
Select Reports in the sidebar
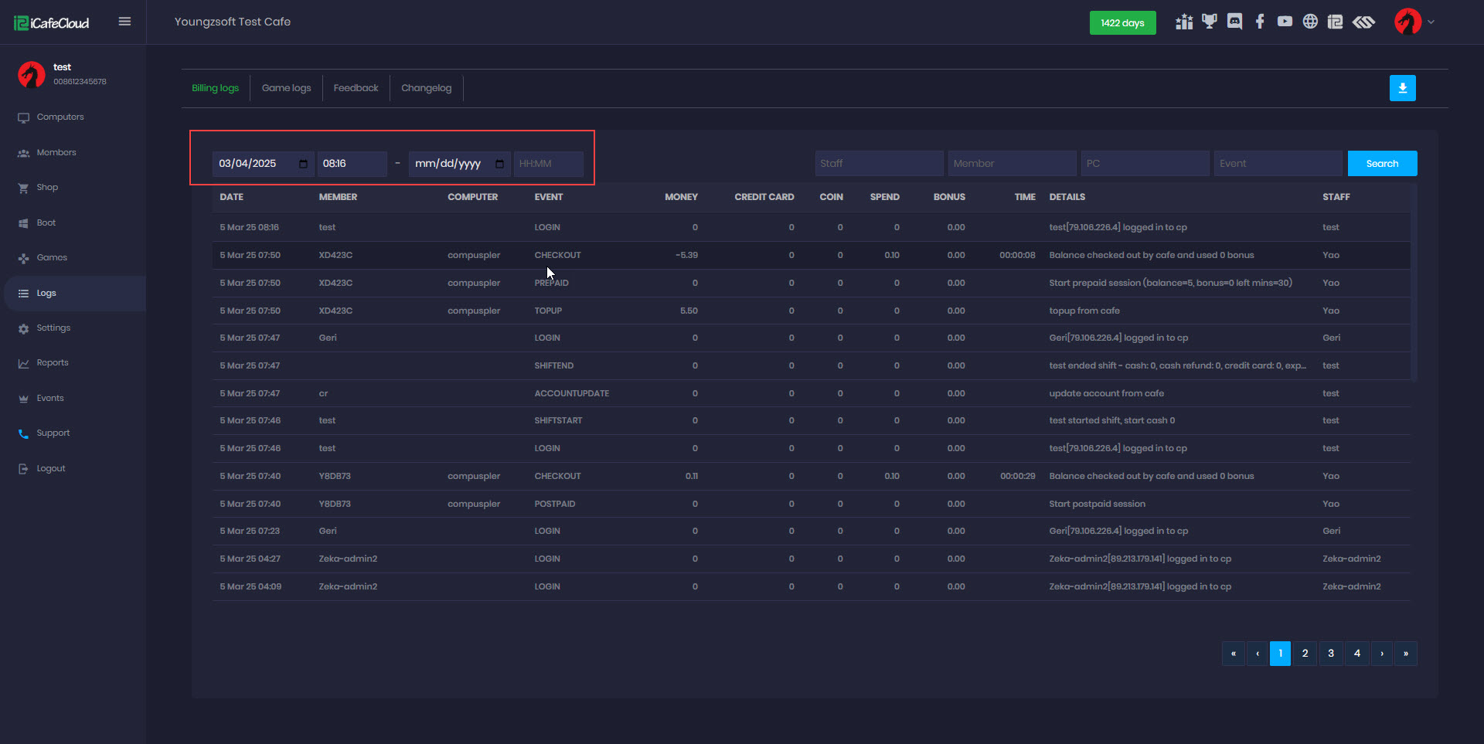click(x=53, y=363)
